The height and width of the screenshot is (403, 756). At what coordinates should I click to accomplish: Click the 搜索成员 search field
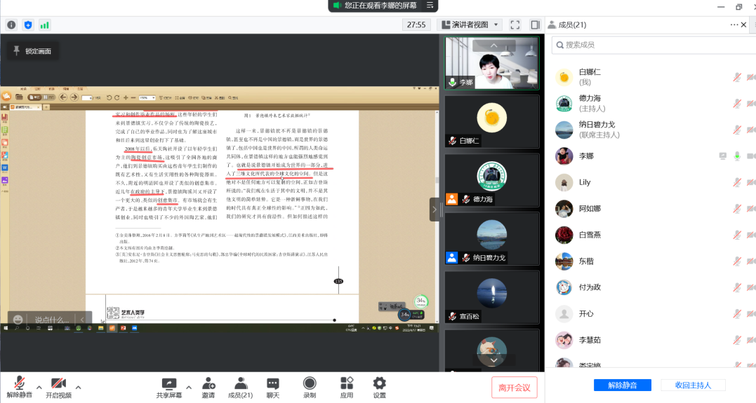[649, 45]
